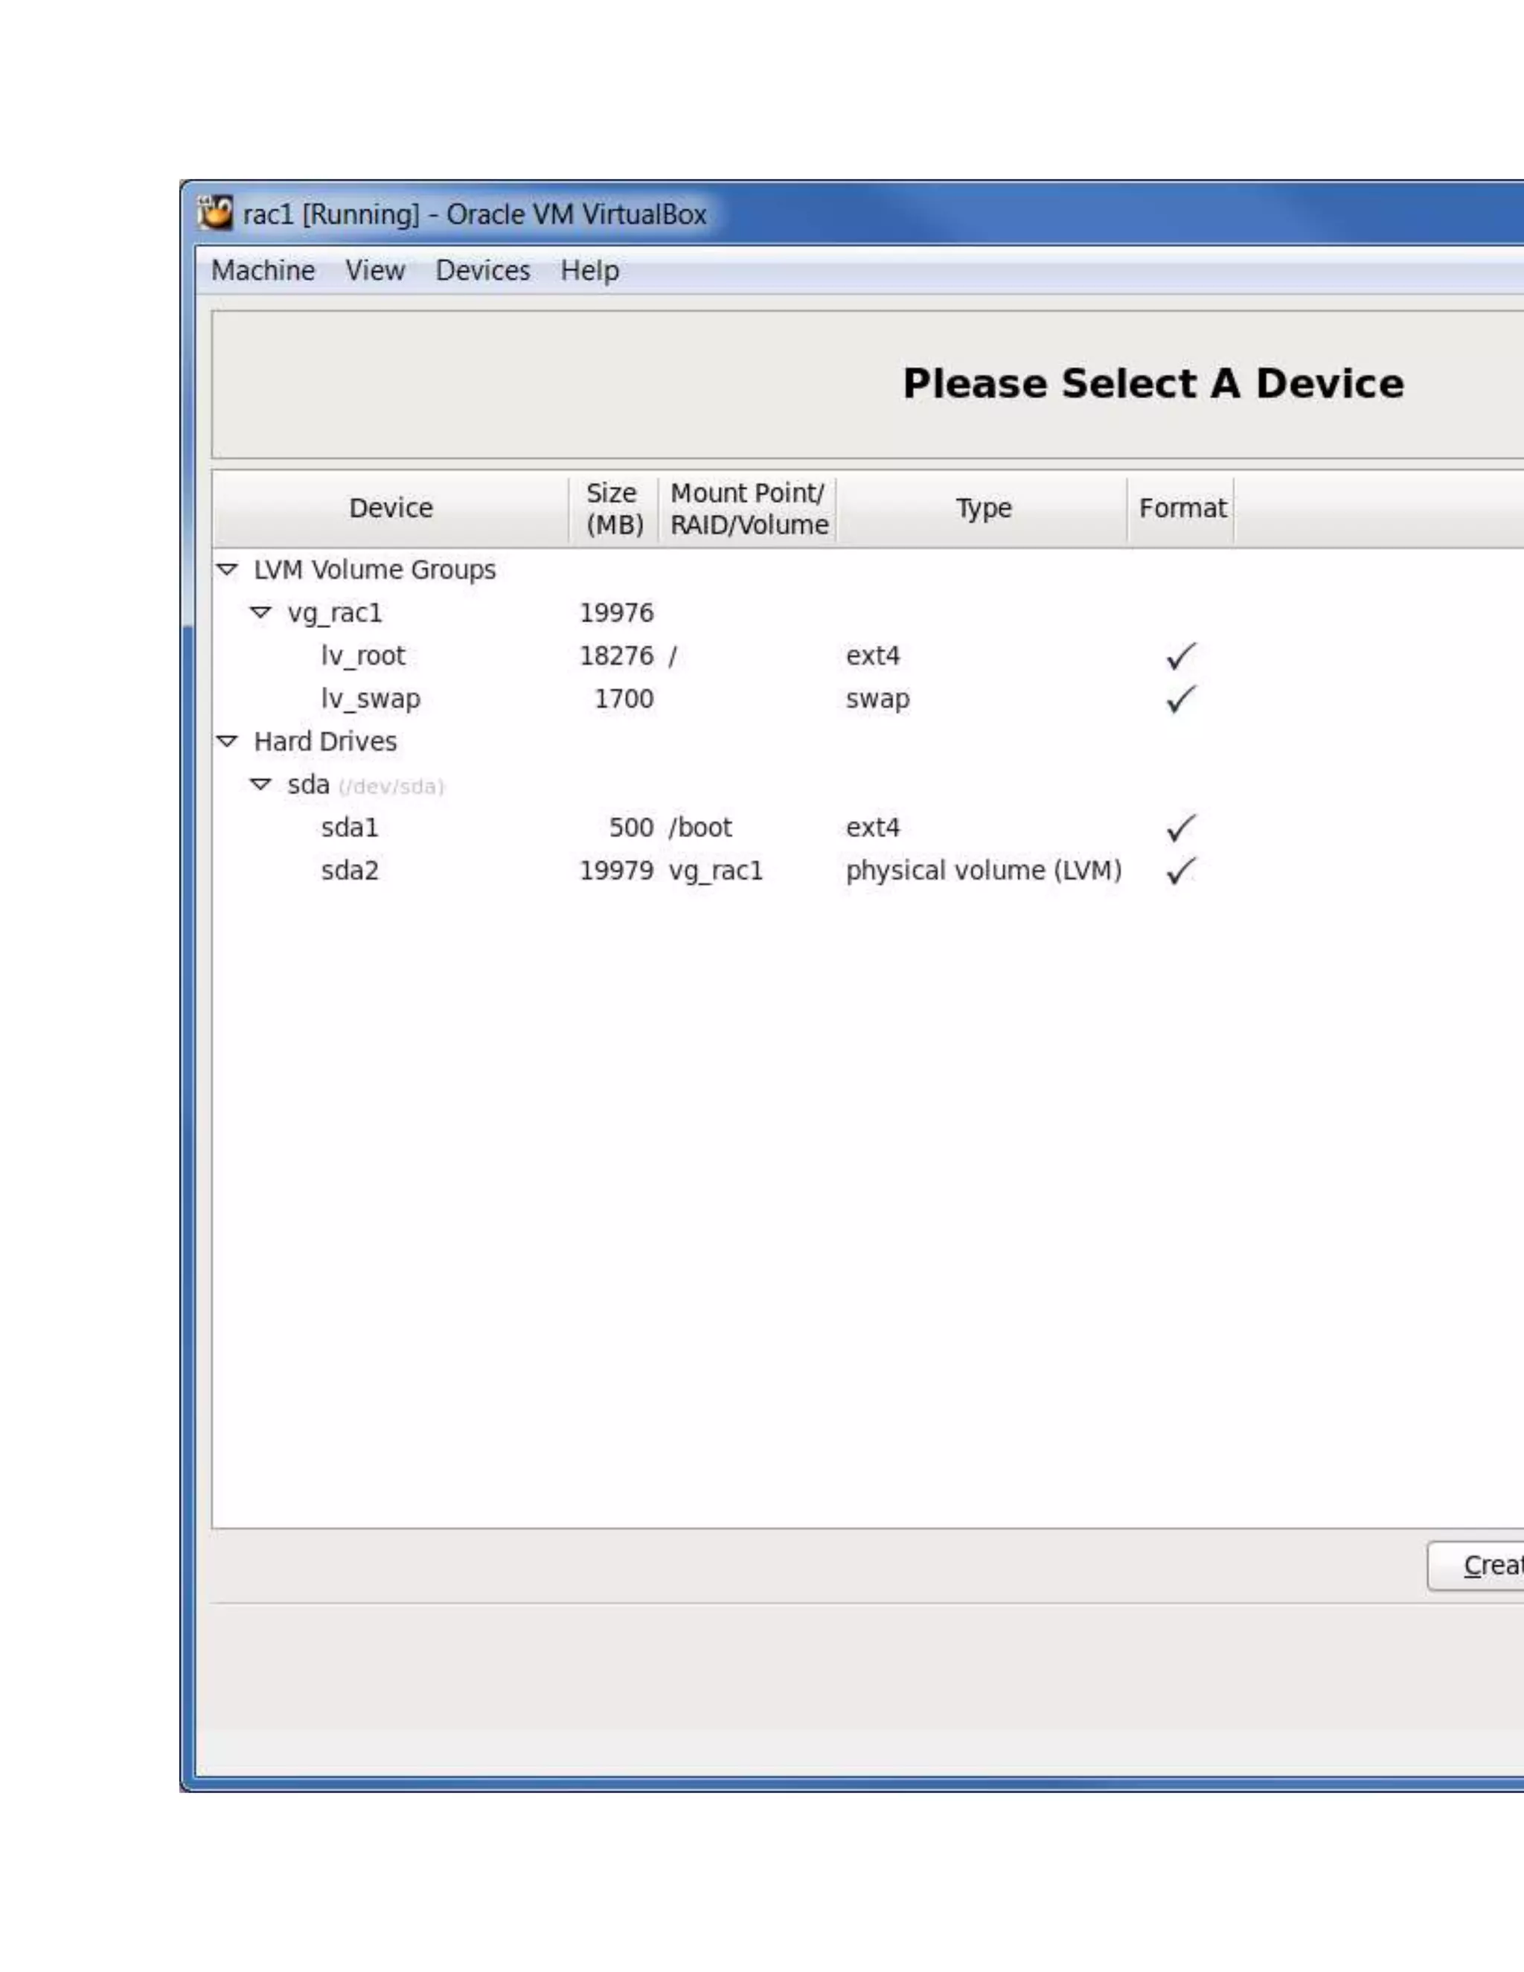This screenshot has height=1972, width=1524.
Task: Select the sda2 partition row
Action: 350,871
